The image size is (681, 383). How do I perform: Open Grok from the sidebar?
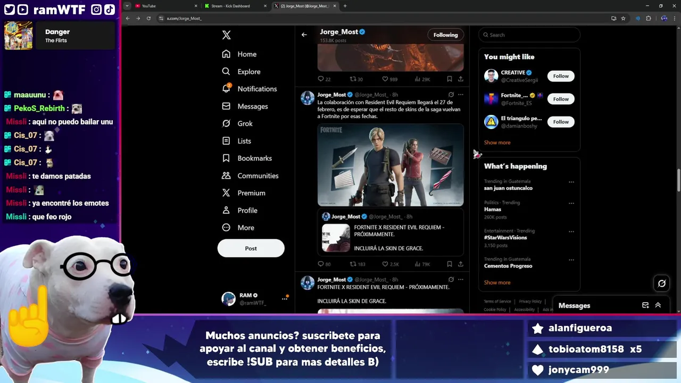point(238,123)
